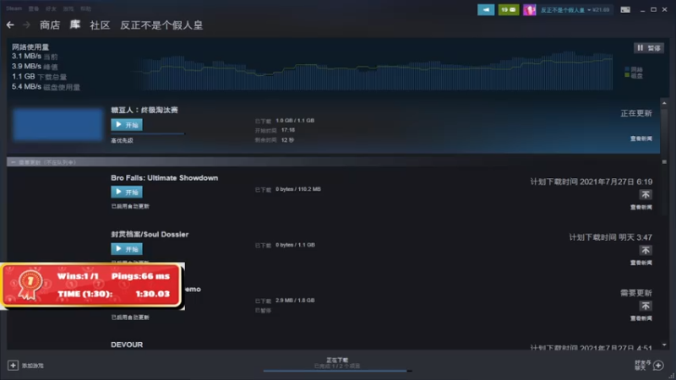Click the 2.9 MB / 1.8 GB text

coord(295,301)
